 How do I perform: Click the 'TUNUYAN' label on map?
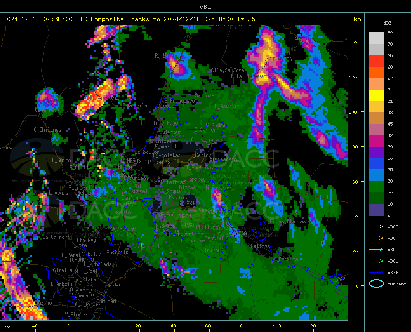point(106,301)
